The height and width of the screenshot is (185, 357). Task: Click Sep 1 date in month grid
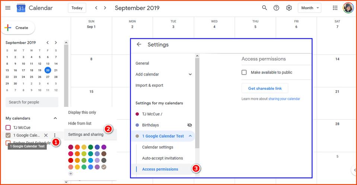pyautogui.click(x=91, y=27)
